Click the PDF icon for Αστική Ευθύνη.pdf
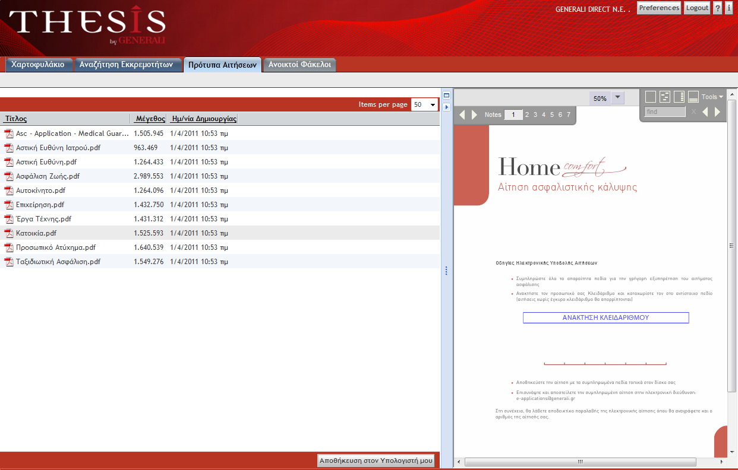This screenshot has height=470, width=738. click(x=8, y=162)
